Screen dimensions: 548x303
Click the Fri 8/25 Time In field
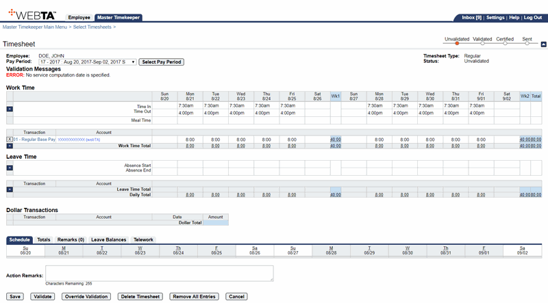coord(292,105)
